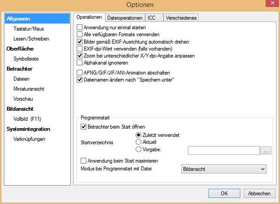Select 'Verknüpfungen' under Systemintegration

30,139
